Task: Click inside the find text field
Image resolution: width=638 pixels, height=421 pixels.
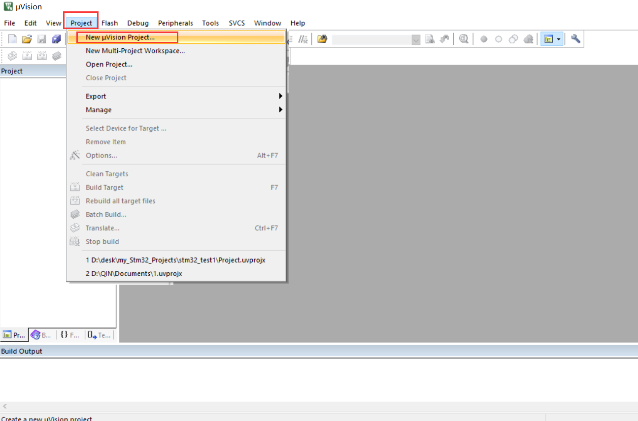Action: pos(372,39)
